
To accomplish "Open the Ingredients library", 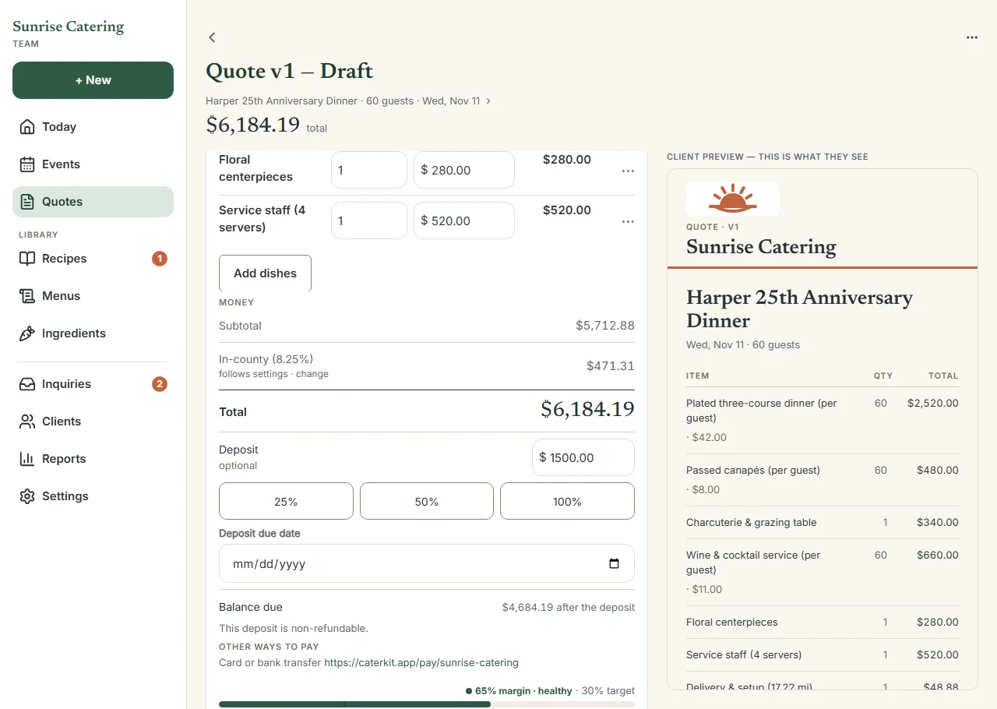I will coord(93,333).
